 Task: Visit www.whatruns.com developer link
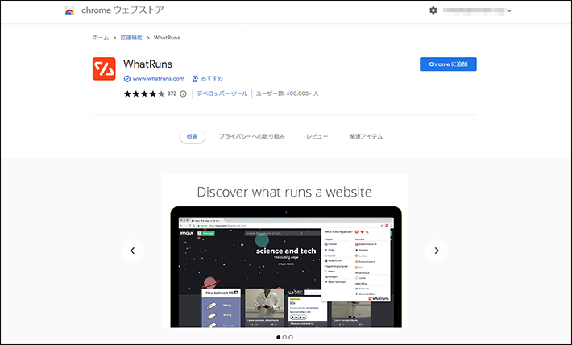(159, 78)
